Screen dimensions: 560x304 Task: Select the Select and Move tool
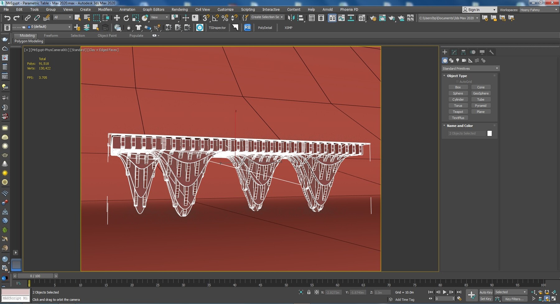pos(117,18)
